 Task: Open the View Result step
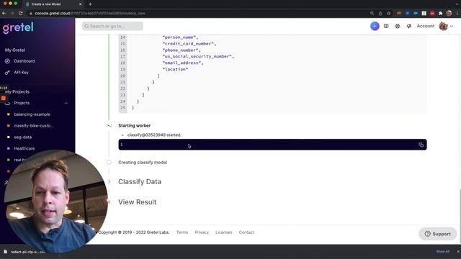tap(138, 202)
